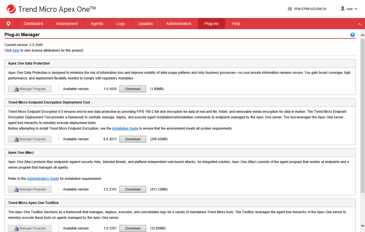
Task: Click the scrollbar up arrow
Action: 362,35
